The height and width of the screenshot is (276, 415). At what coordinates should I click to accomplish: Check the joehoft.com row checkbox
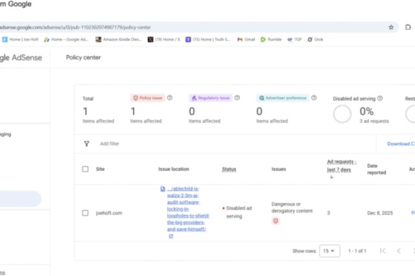coord(86,213)
